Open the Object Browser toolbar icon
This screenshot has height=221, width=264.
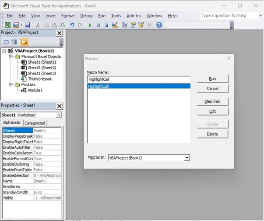(141, 25)
